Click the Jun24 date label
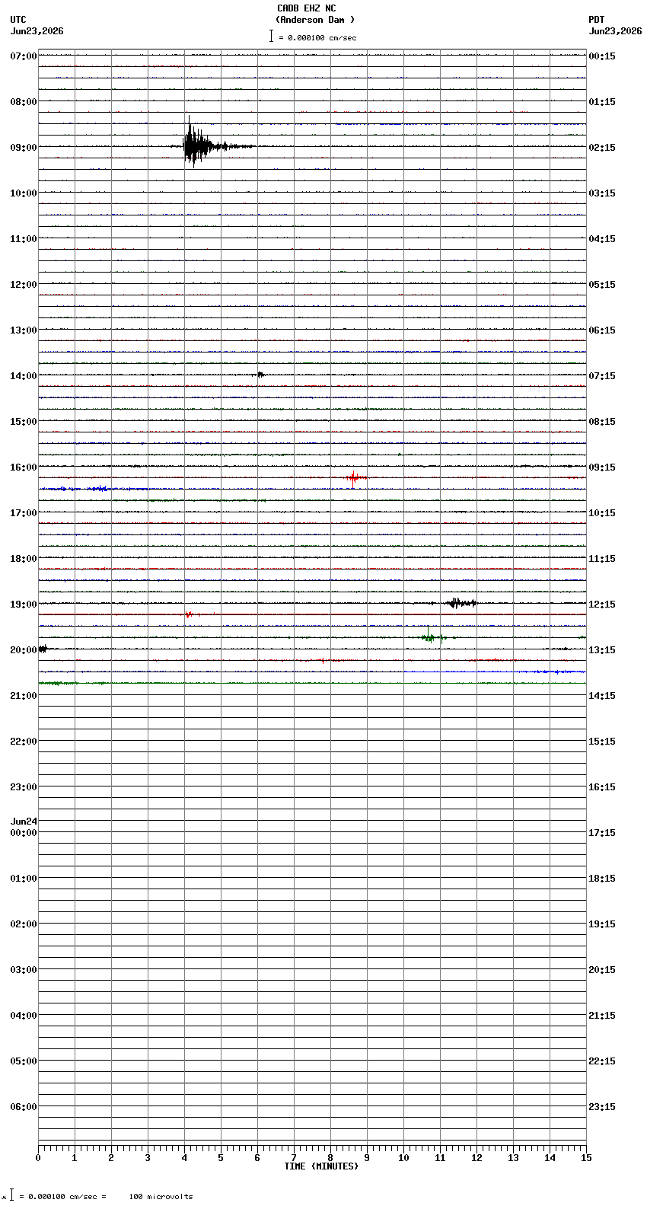Image resolution: width=647 pixels, height=1206 pixels. pyautogui.click(x=24, y=822)
